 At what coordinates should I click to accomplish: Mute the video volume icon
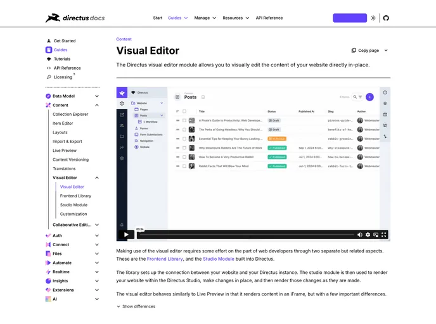point(360,235)
